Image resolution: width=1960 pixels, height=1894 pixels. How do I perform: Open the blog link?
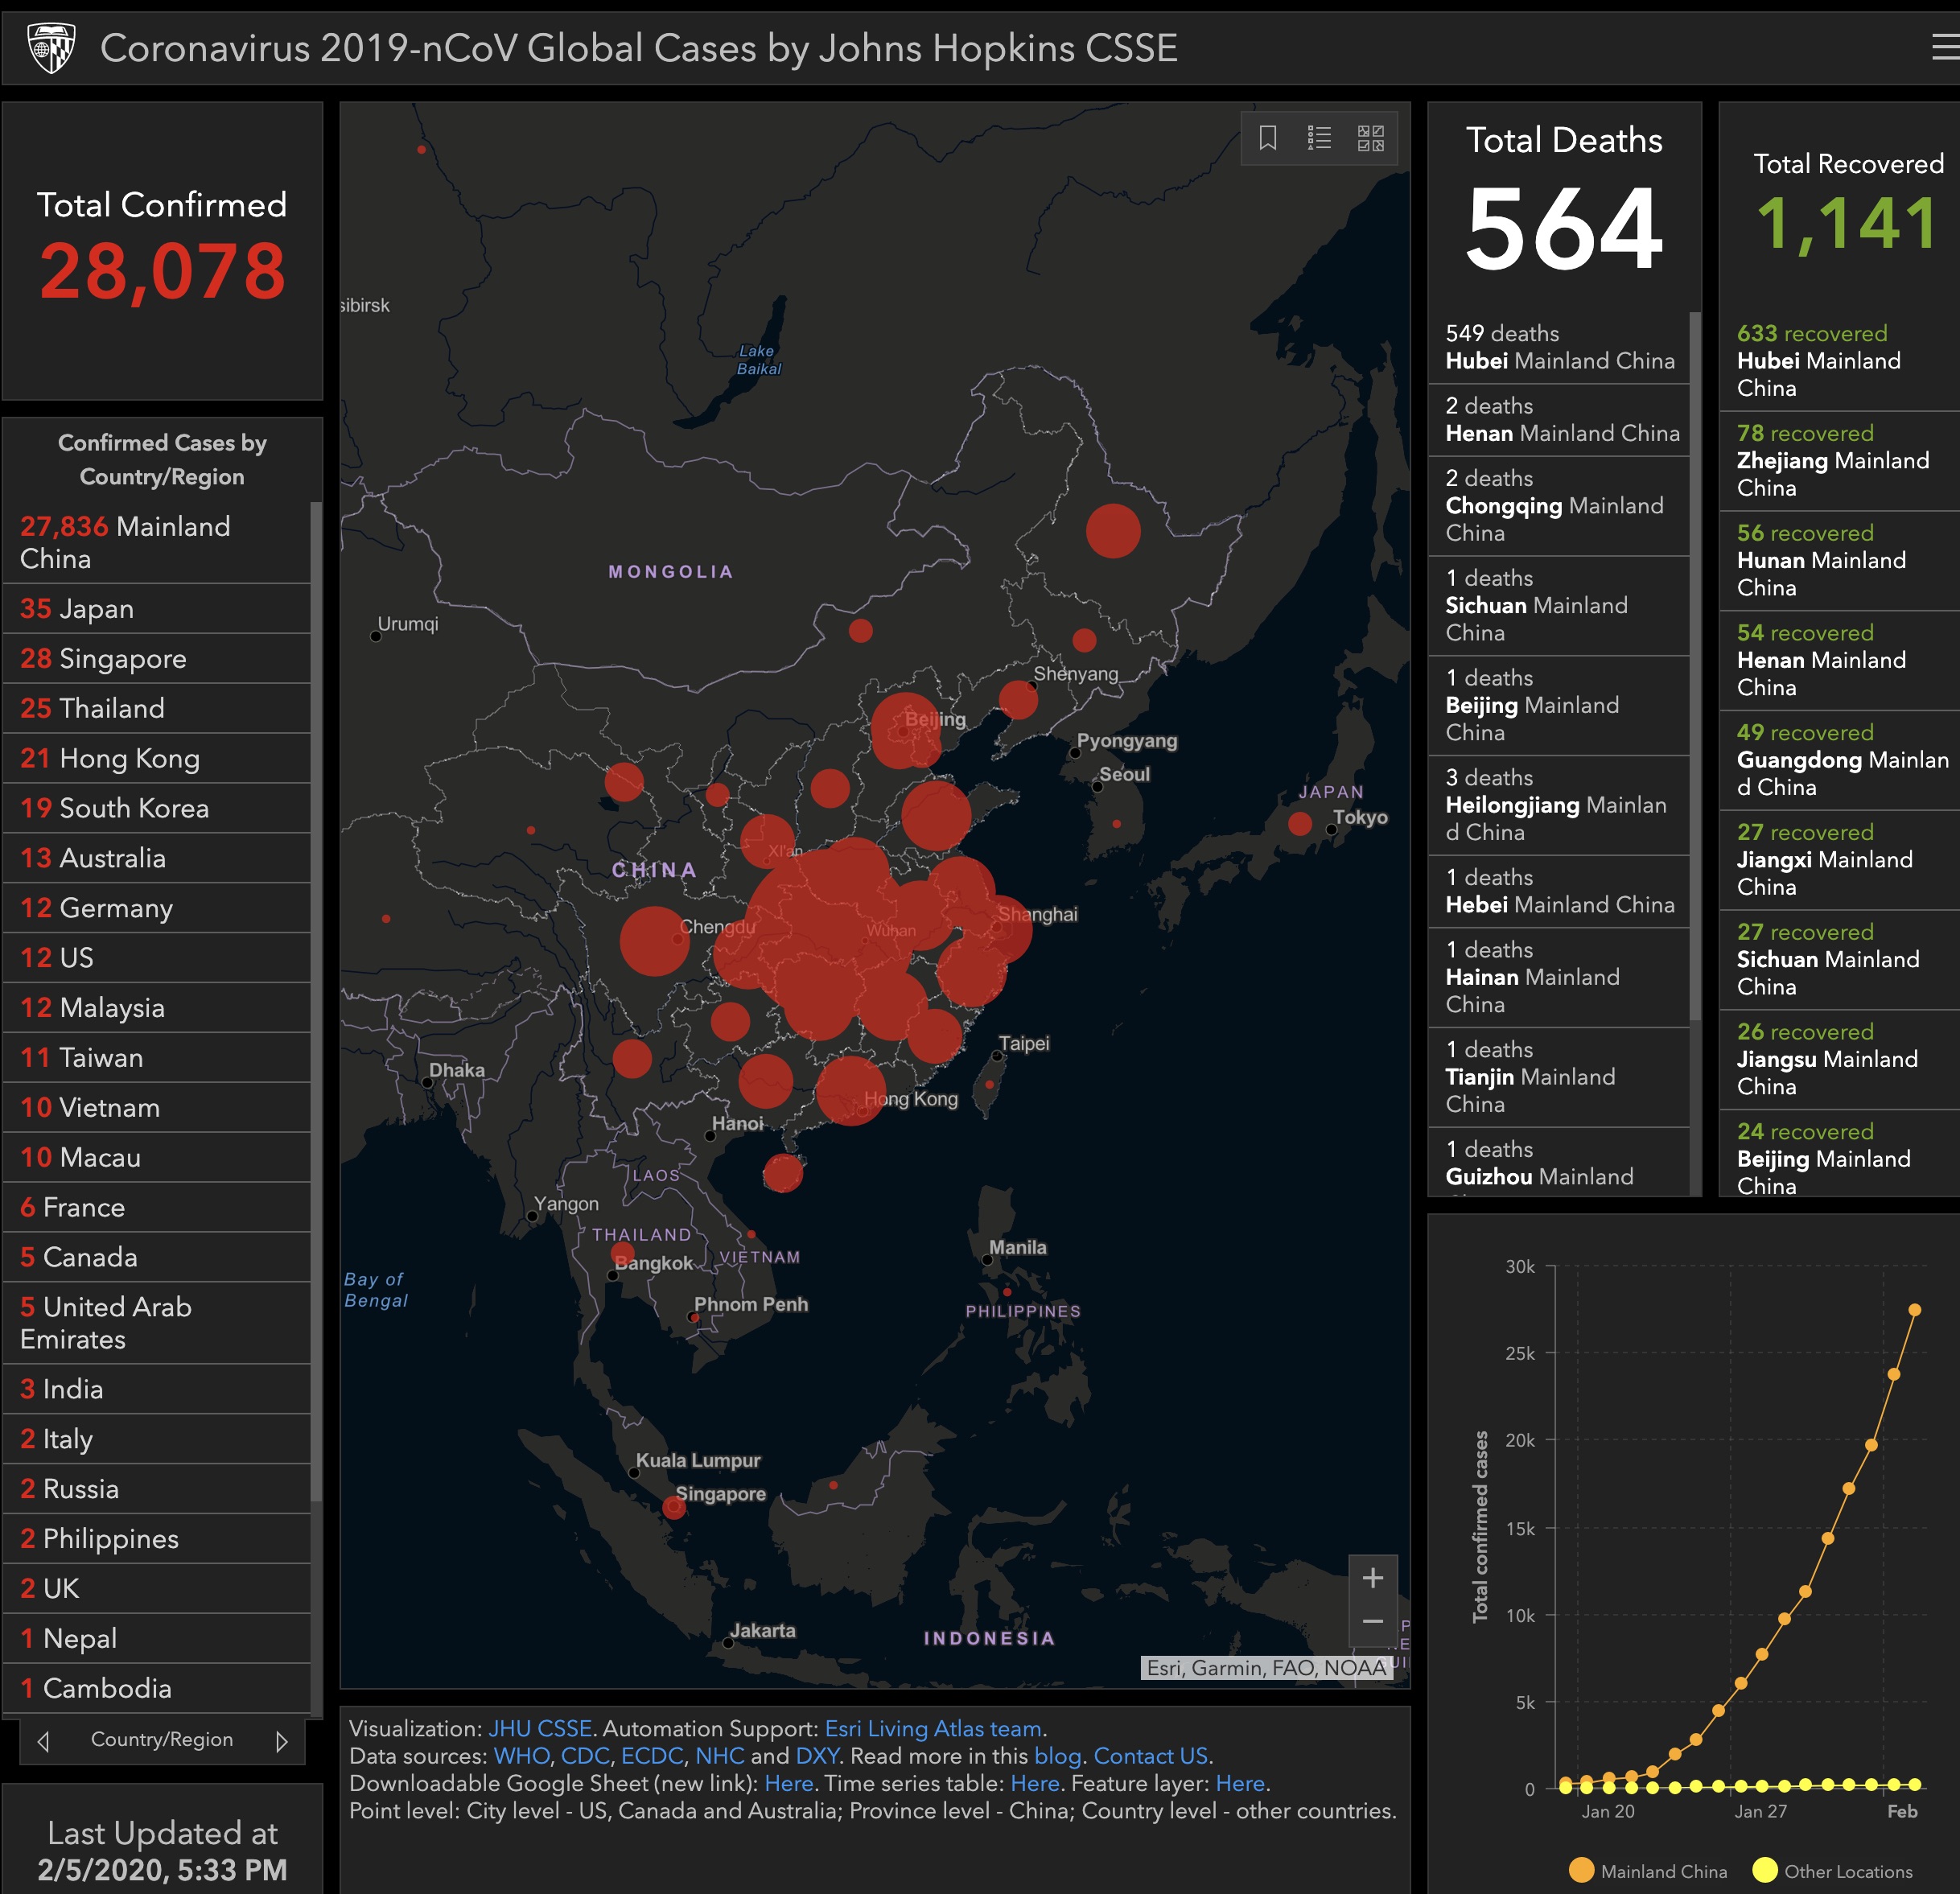click(x=1058, y=1756)
